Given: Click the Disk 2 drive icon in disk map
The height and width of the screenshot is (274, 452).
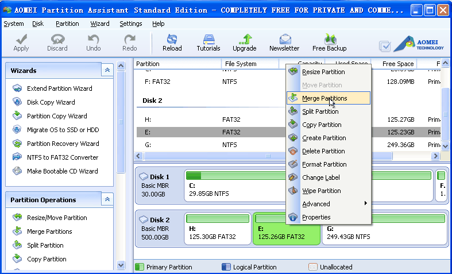Looking at the screenshot, I should click(144, 220).
